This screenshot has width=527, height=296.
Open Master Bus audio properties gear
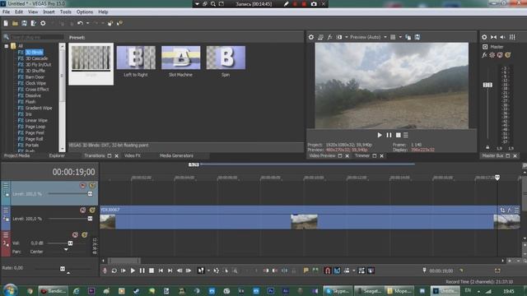484,37
